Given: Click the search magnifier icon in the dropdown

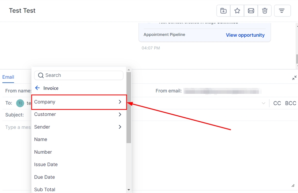Looking at the screenshot, I should pos(41,75).
